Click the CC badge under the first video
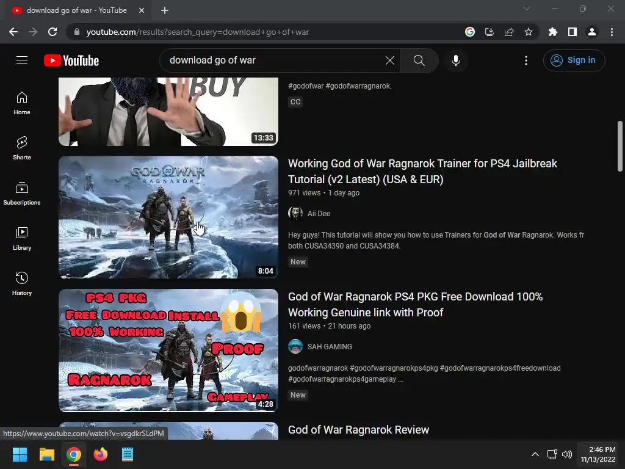The height and width of the screenshot is (469, 625). 295,102
